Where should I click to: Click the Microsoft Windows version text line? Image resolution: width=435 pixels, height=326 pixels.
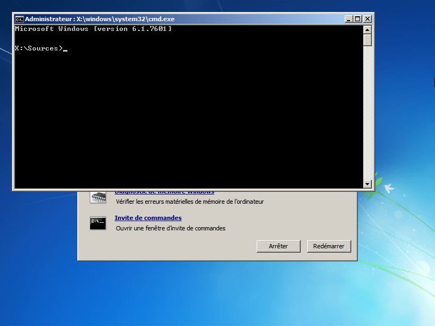(x=93, y=29)
